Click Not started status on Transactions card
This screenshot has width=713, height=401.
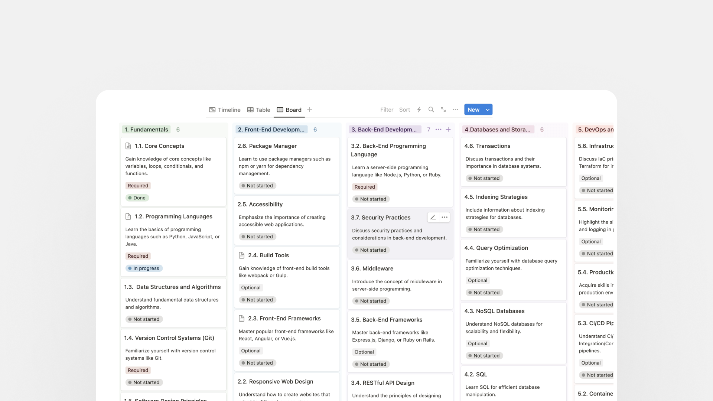pyautogui.click(x=484, y=178)
